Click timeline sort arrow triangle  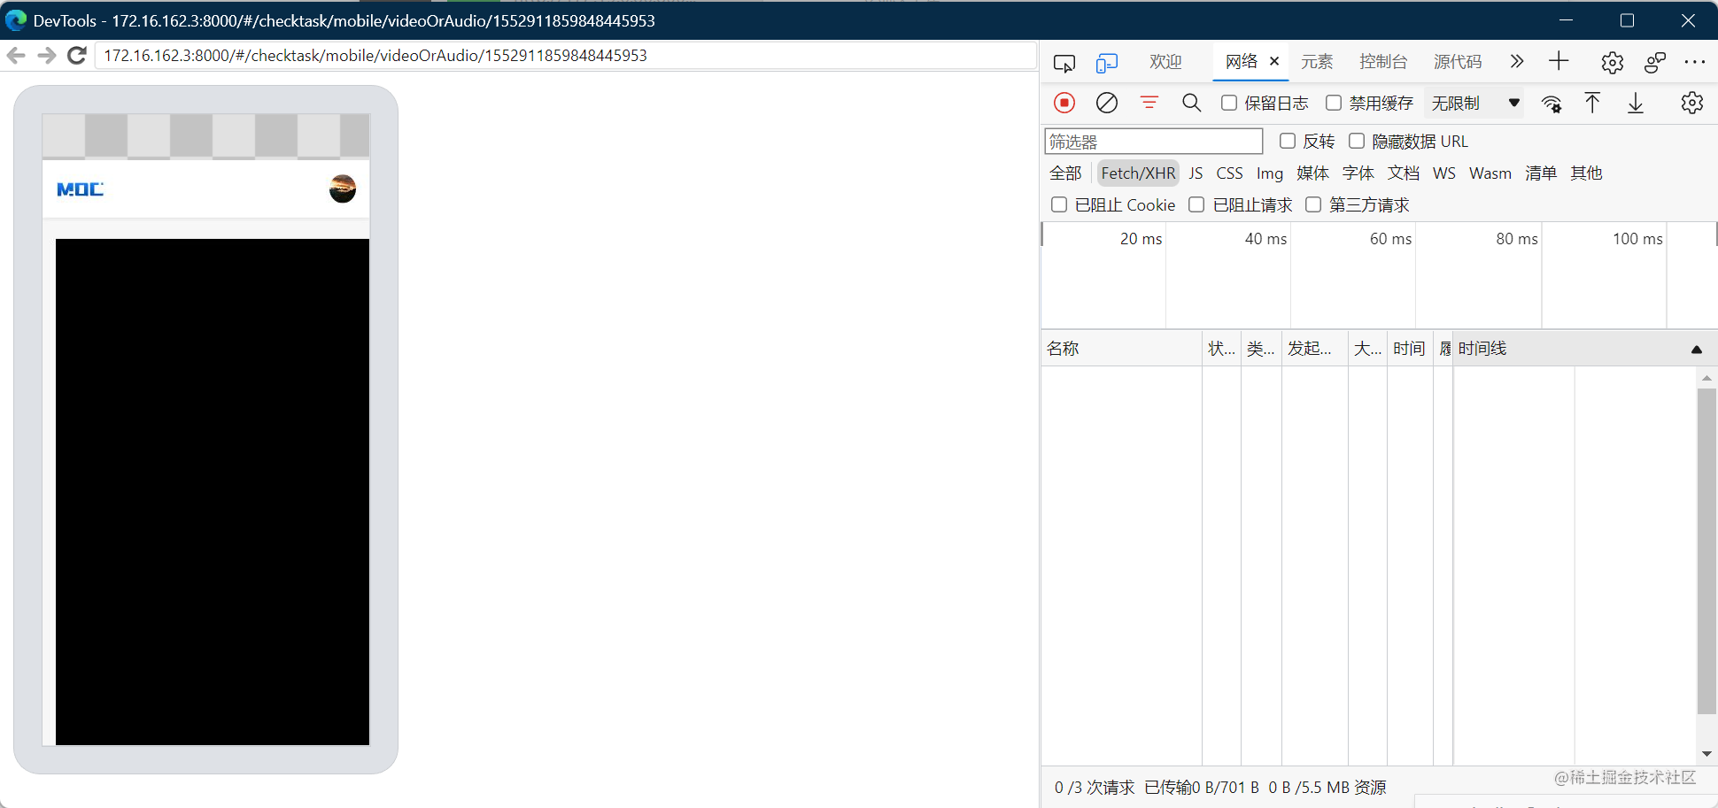pos(1697,350)
